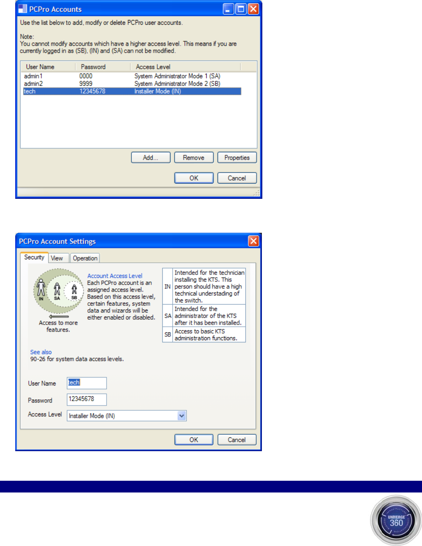Click the Account Access Level heading
This screenshot has width=422, height=546.
pyautogui.click(x=115, y=276)
